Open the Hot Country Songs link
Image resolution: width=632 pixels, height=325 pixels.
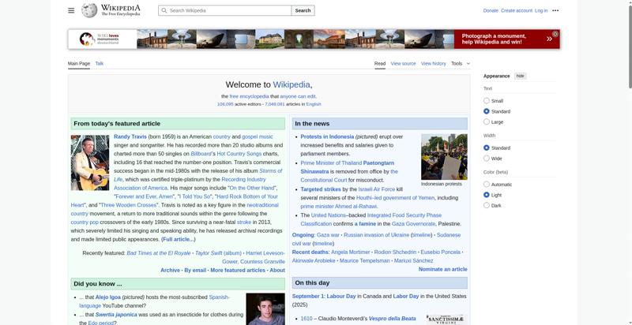(239, 154)
